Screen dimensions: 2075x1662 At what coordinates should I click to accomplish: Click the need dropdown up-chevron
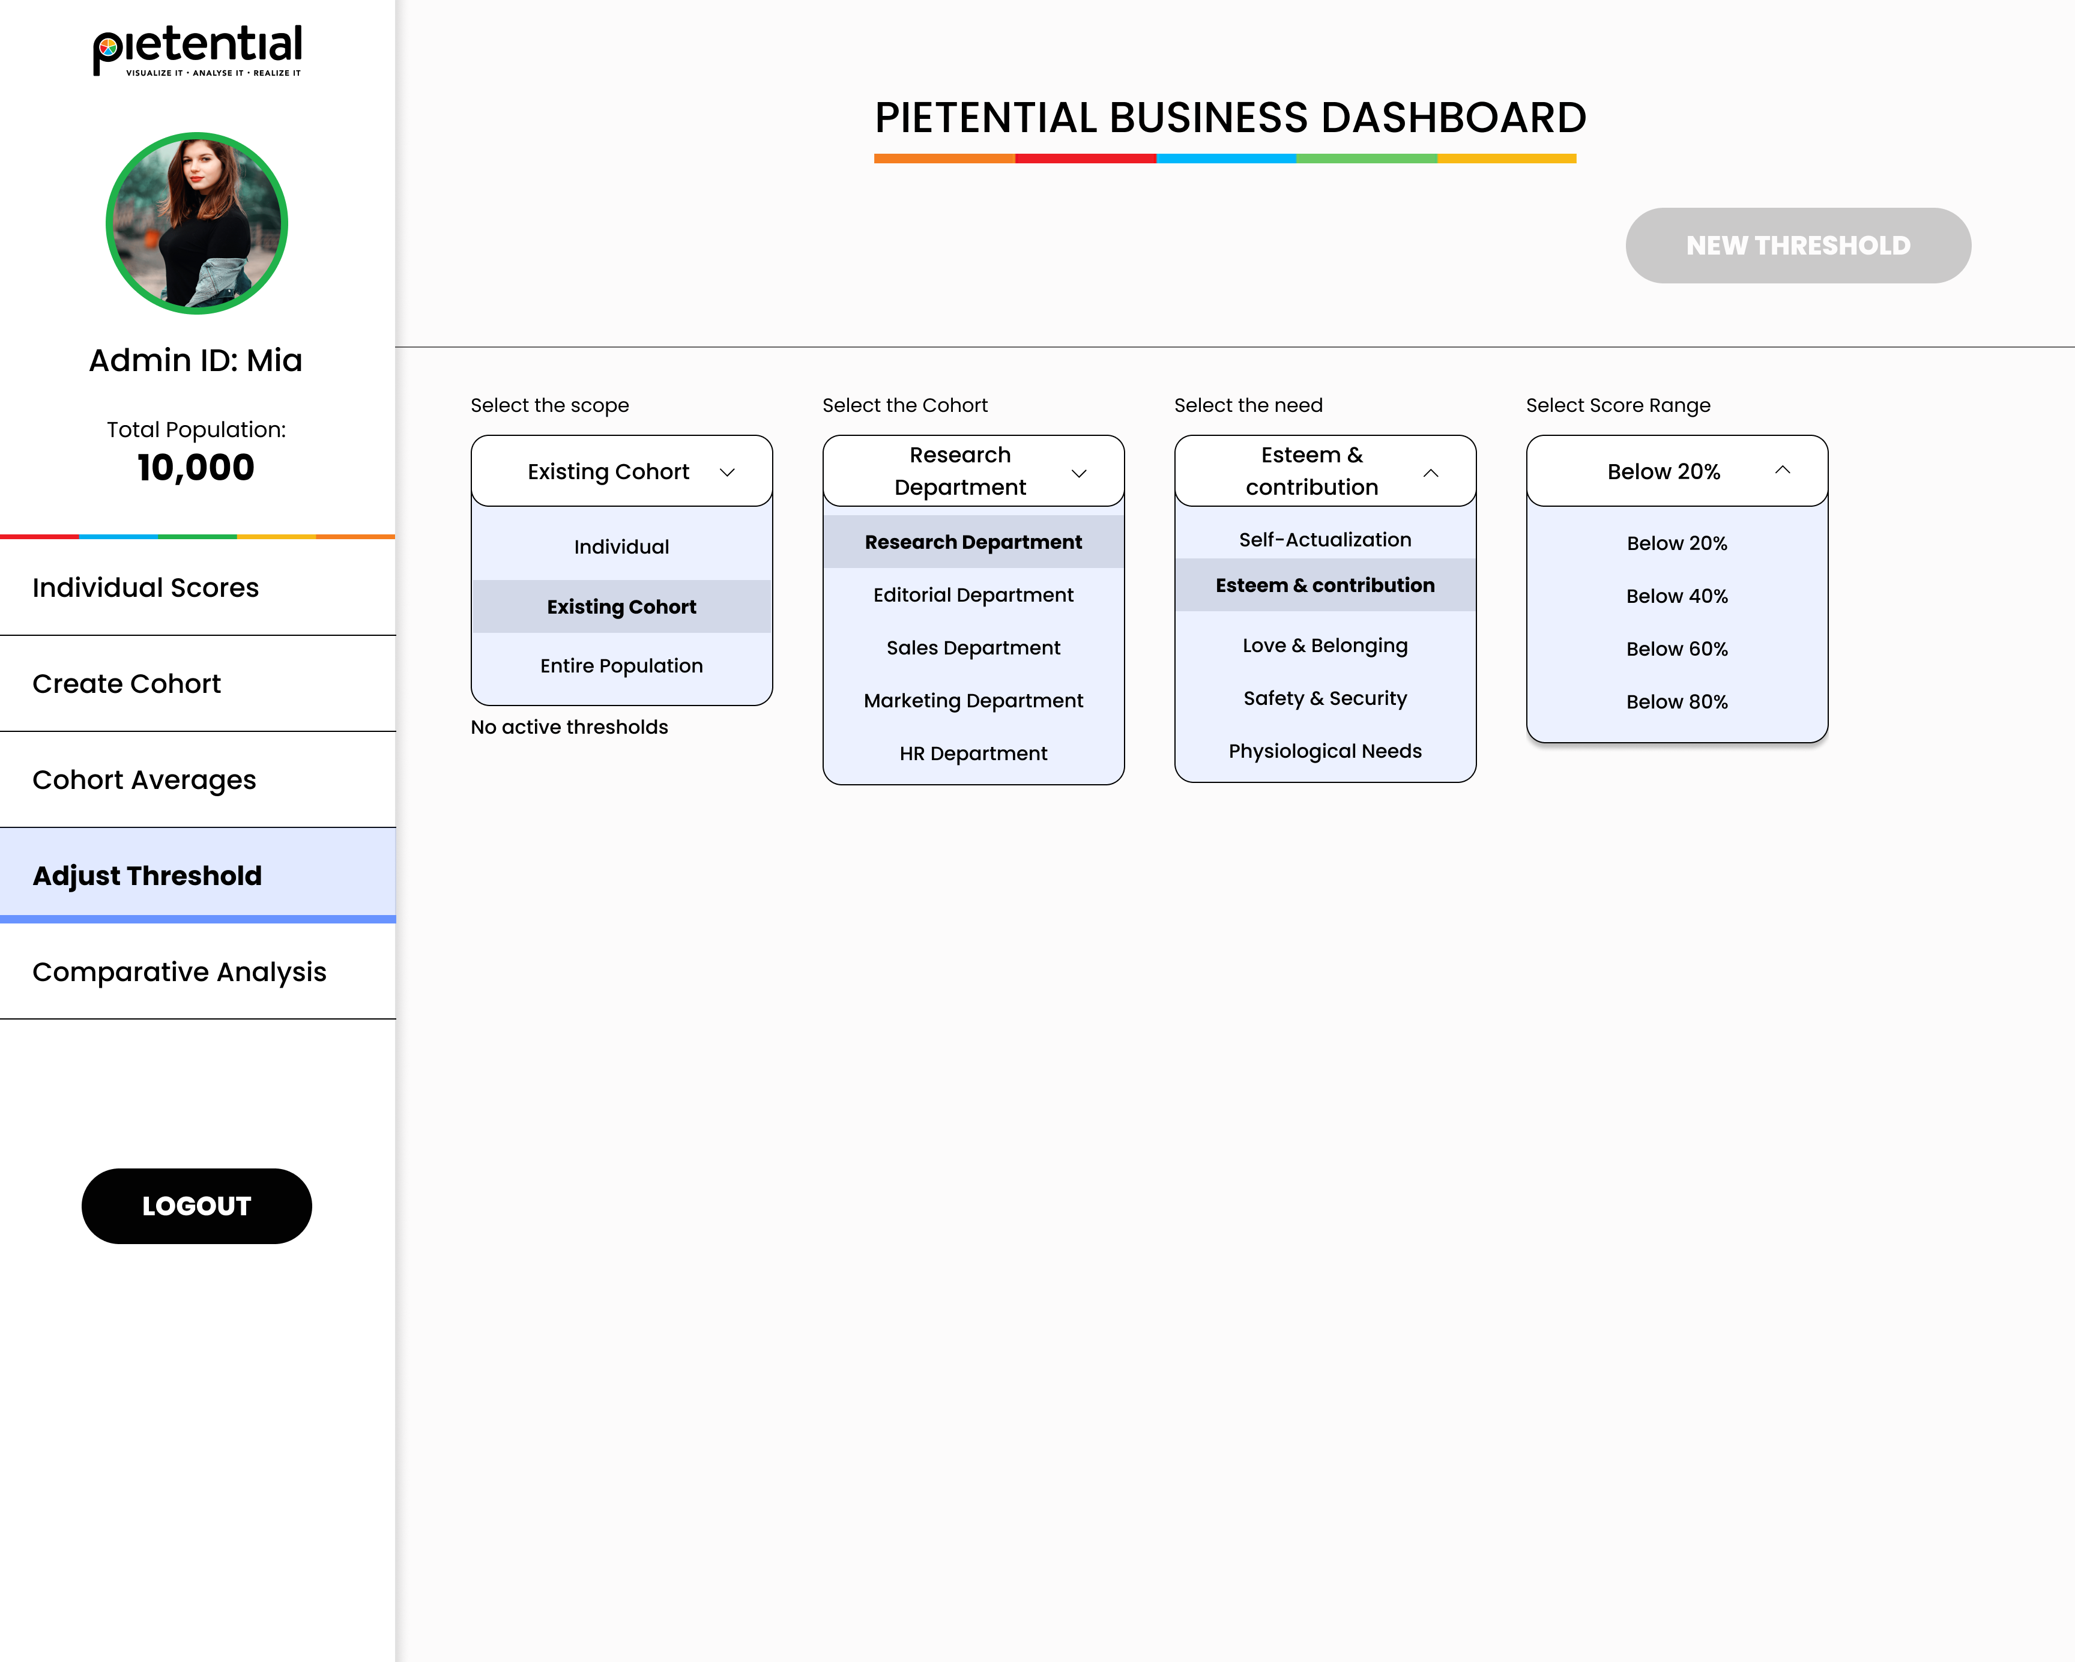point(1431,473)
